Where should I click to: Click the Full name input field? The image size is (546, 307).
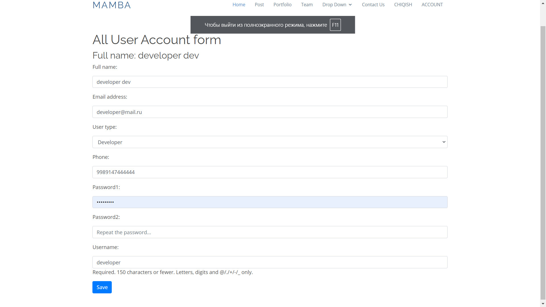pyautogui.click(x=270, y=82)
